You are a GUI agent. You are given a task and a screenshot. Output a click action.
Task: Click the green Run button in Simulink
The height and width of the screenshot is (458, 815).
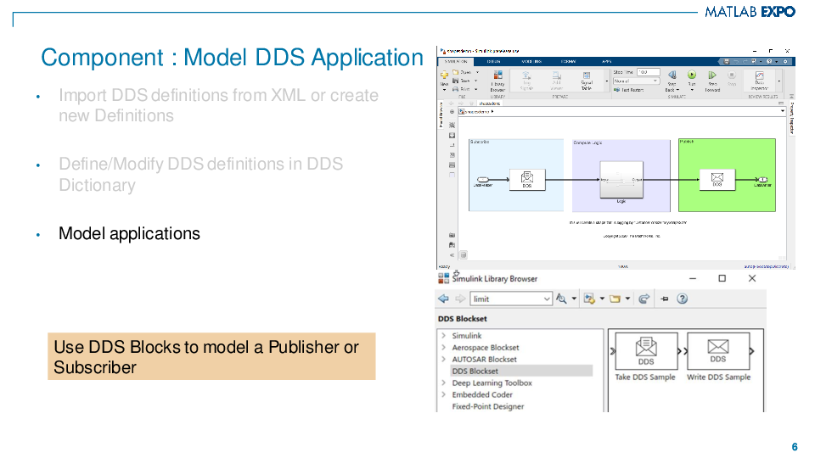point(692,75)
